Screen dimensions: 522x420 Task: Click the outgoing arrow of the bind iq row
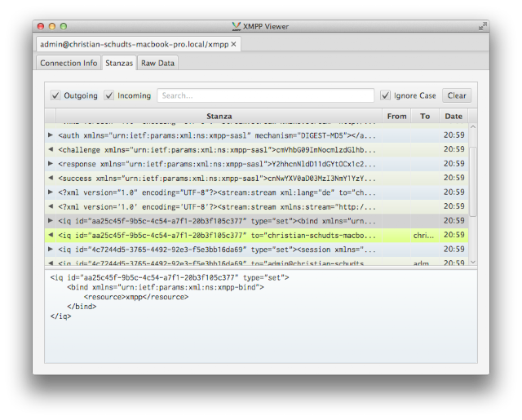[x=51, y=221]
